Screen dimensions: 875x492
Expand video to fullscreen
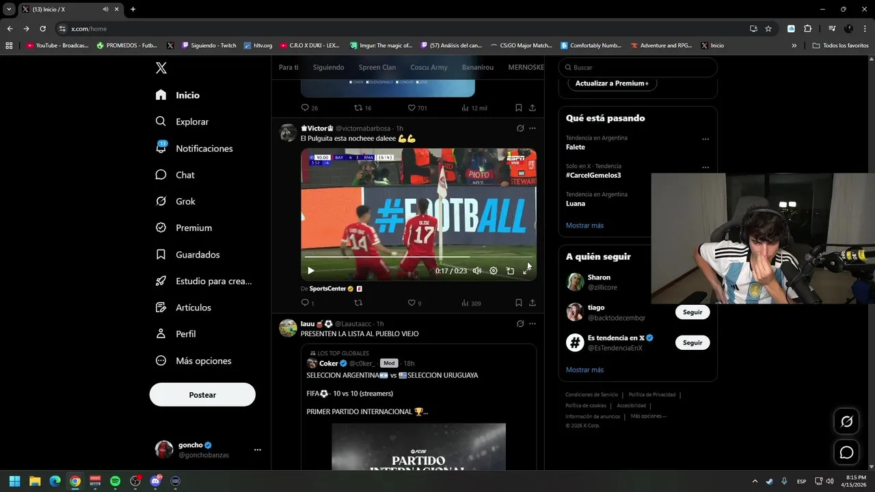click(x=526, y=271)
